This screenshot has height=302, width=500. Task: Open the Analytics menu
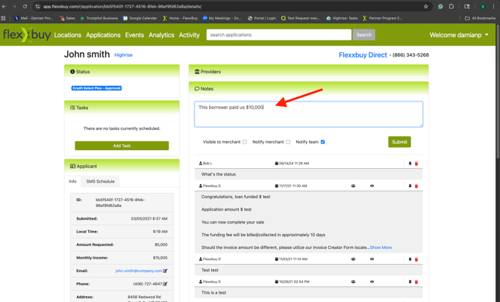[161, 35]
